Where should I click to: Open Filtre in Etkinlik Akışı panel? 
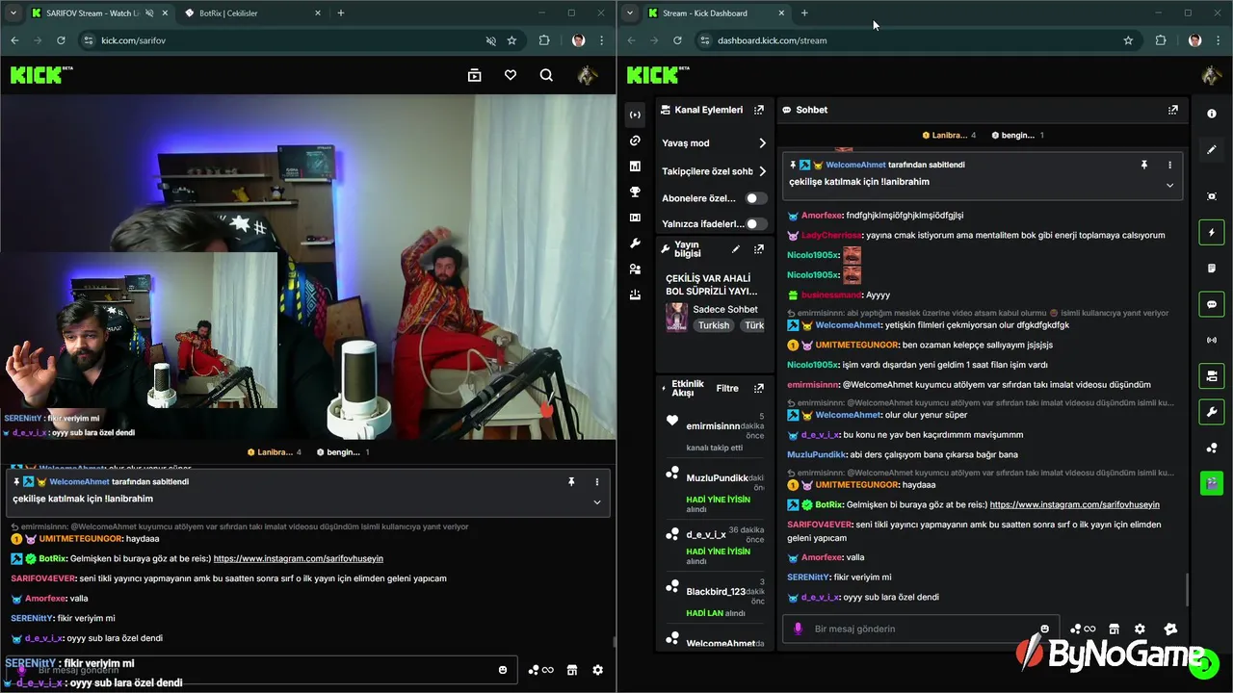click(727, 388)
